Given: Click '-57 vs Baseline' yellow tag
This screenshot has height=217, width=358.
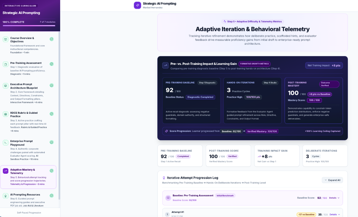Looking at the screenshot, I should [x=306, y=215].
